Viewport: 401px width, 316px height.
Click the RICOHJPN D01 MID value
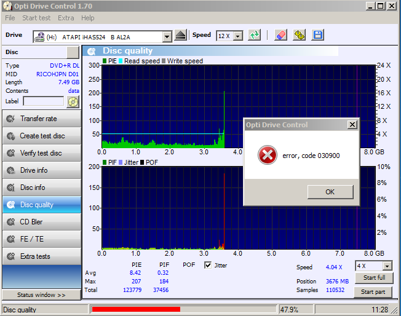[x=57, y=74]
